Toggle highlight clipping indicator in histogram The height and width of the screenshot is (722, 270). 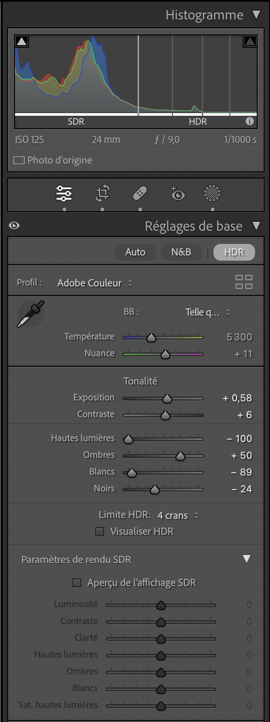[x=250, y=42]
